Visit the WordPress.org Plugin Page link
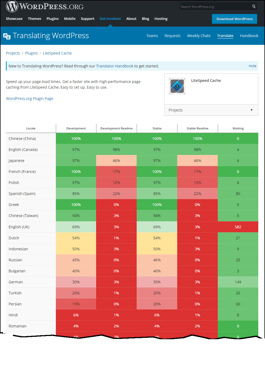This screenshot has height=376, width=265. [30, 99]
